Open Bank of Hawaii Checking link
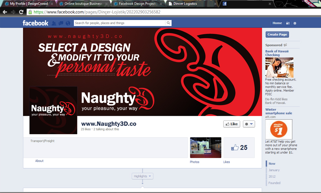The height and width of the screenshot is (193, 321). pos(277,53)
